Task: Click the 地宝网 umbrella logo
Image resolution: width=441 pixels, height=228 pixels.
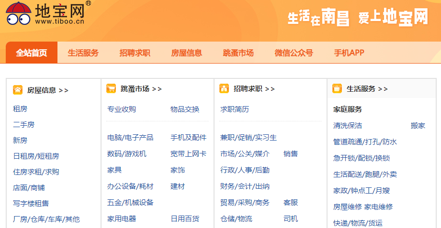Action: pos(48,13)
